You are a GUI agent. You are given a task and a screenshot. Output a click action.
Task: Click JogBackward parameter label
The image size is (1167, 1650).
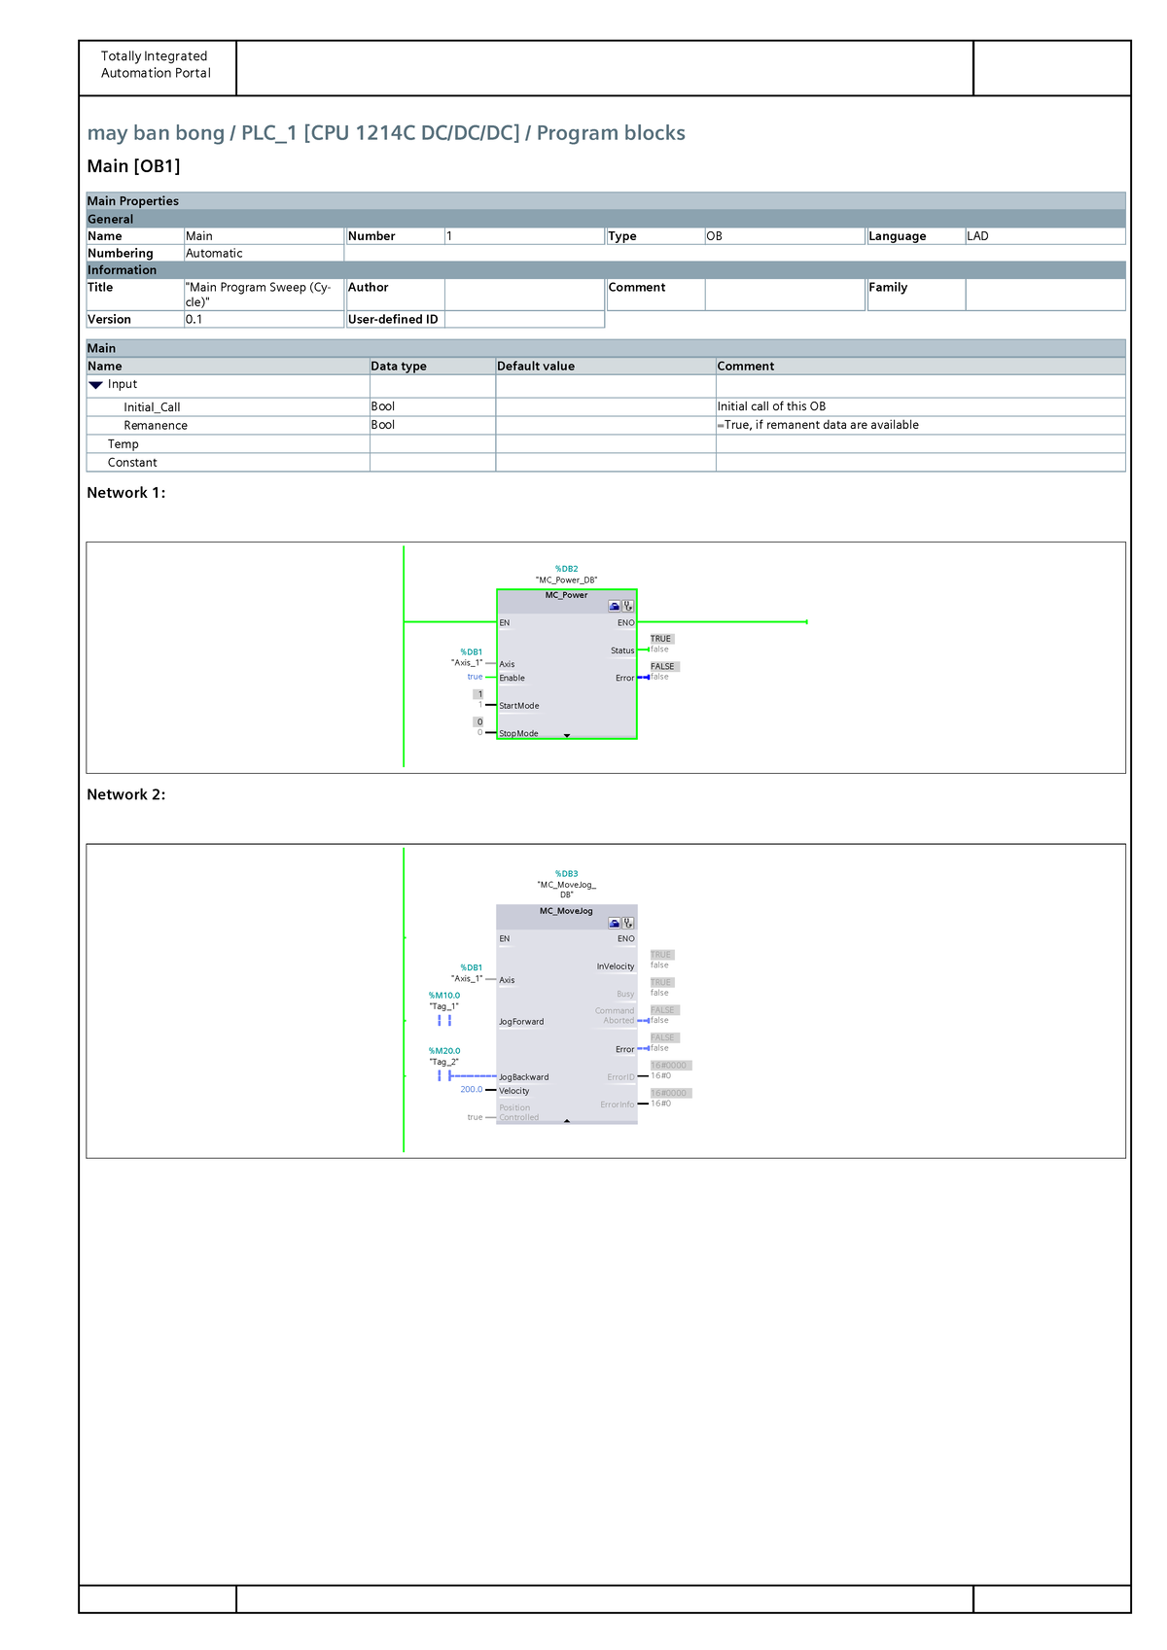click(523, 1077)
